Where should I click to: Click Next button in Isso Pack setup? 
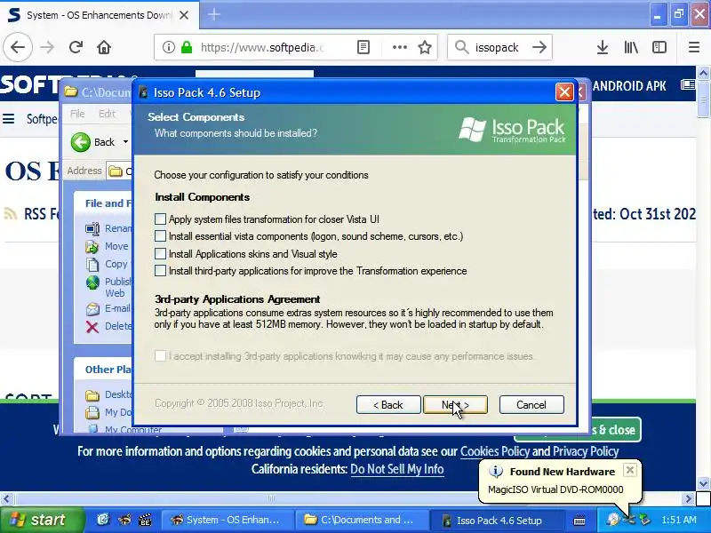point(455,405)
